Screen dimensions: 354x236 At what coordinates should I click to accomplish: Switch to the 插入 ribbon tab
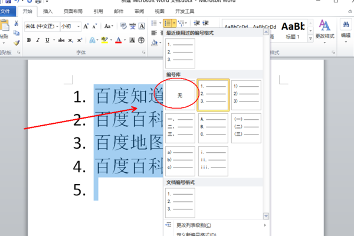click(48, 11)
